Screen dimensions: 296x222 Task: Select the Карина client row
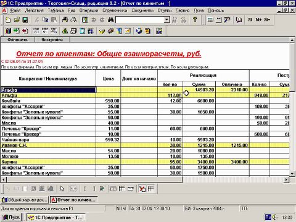pyautogui.click(x=145, y=162)
